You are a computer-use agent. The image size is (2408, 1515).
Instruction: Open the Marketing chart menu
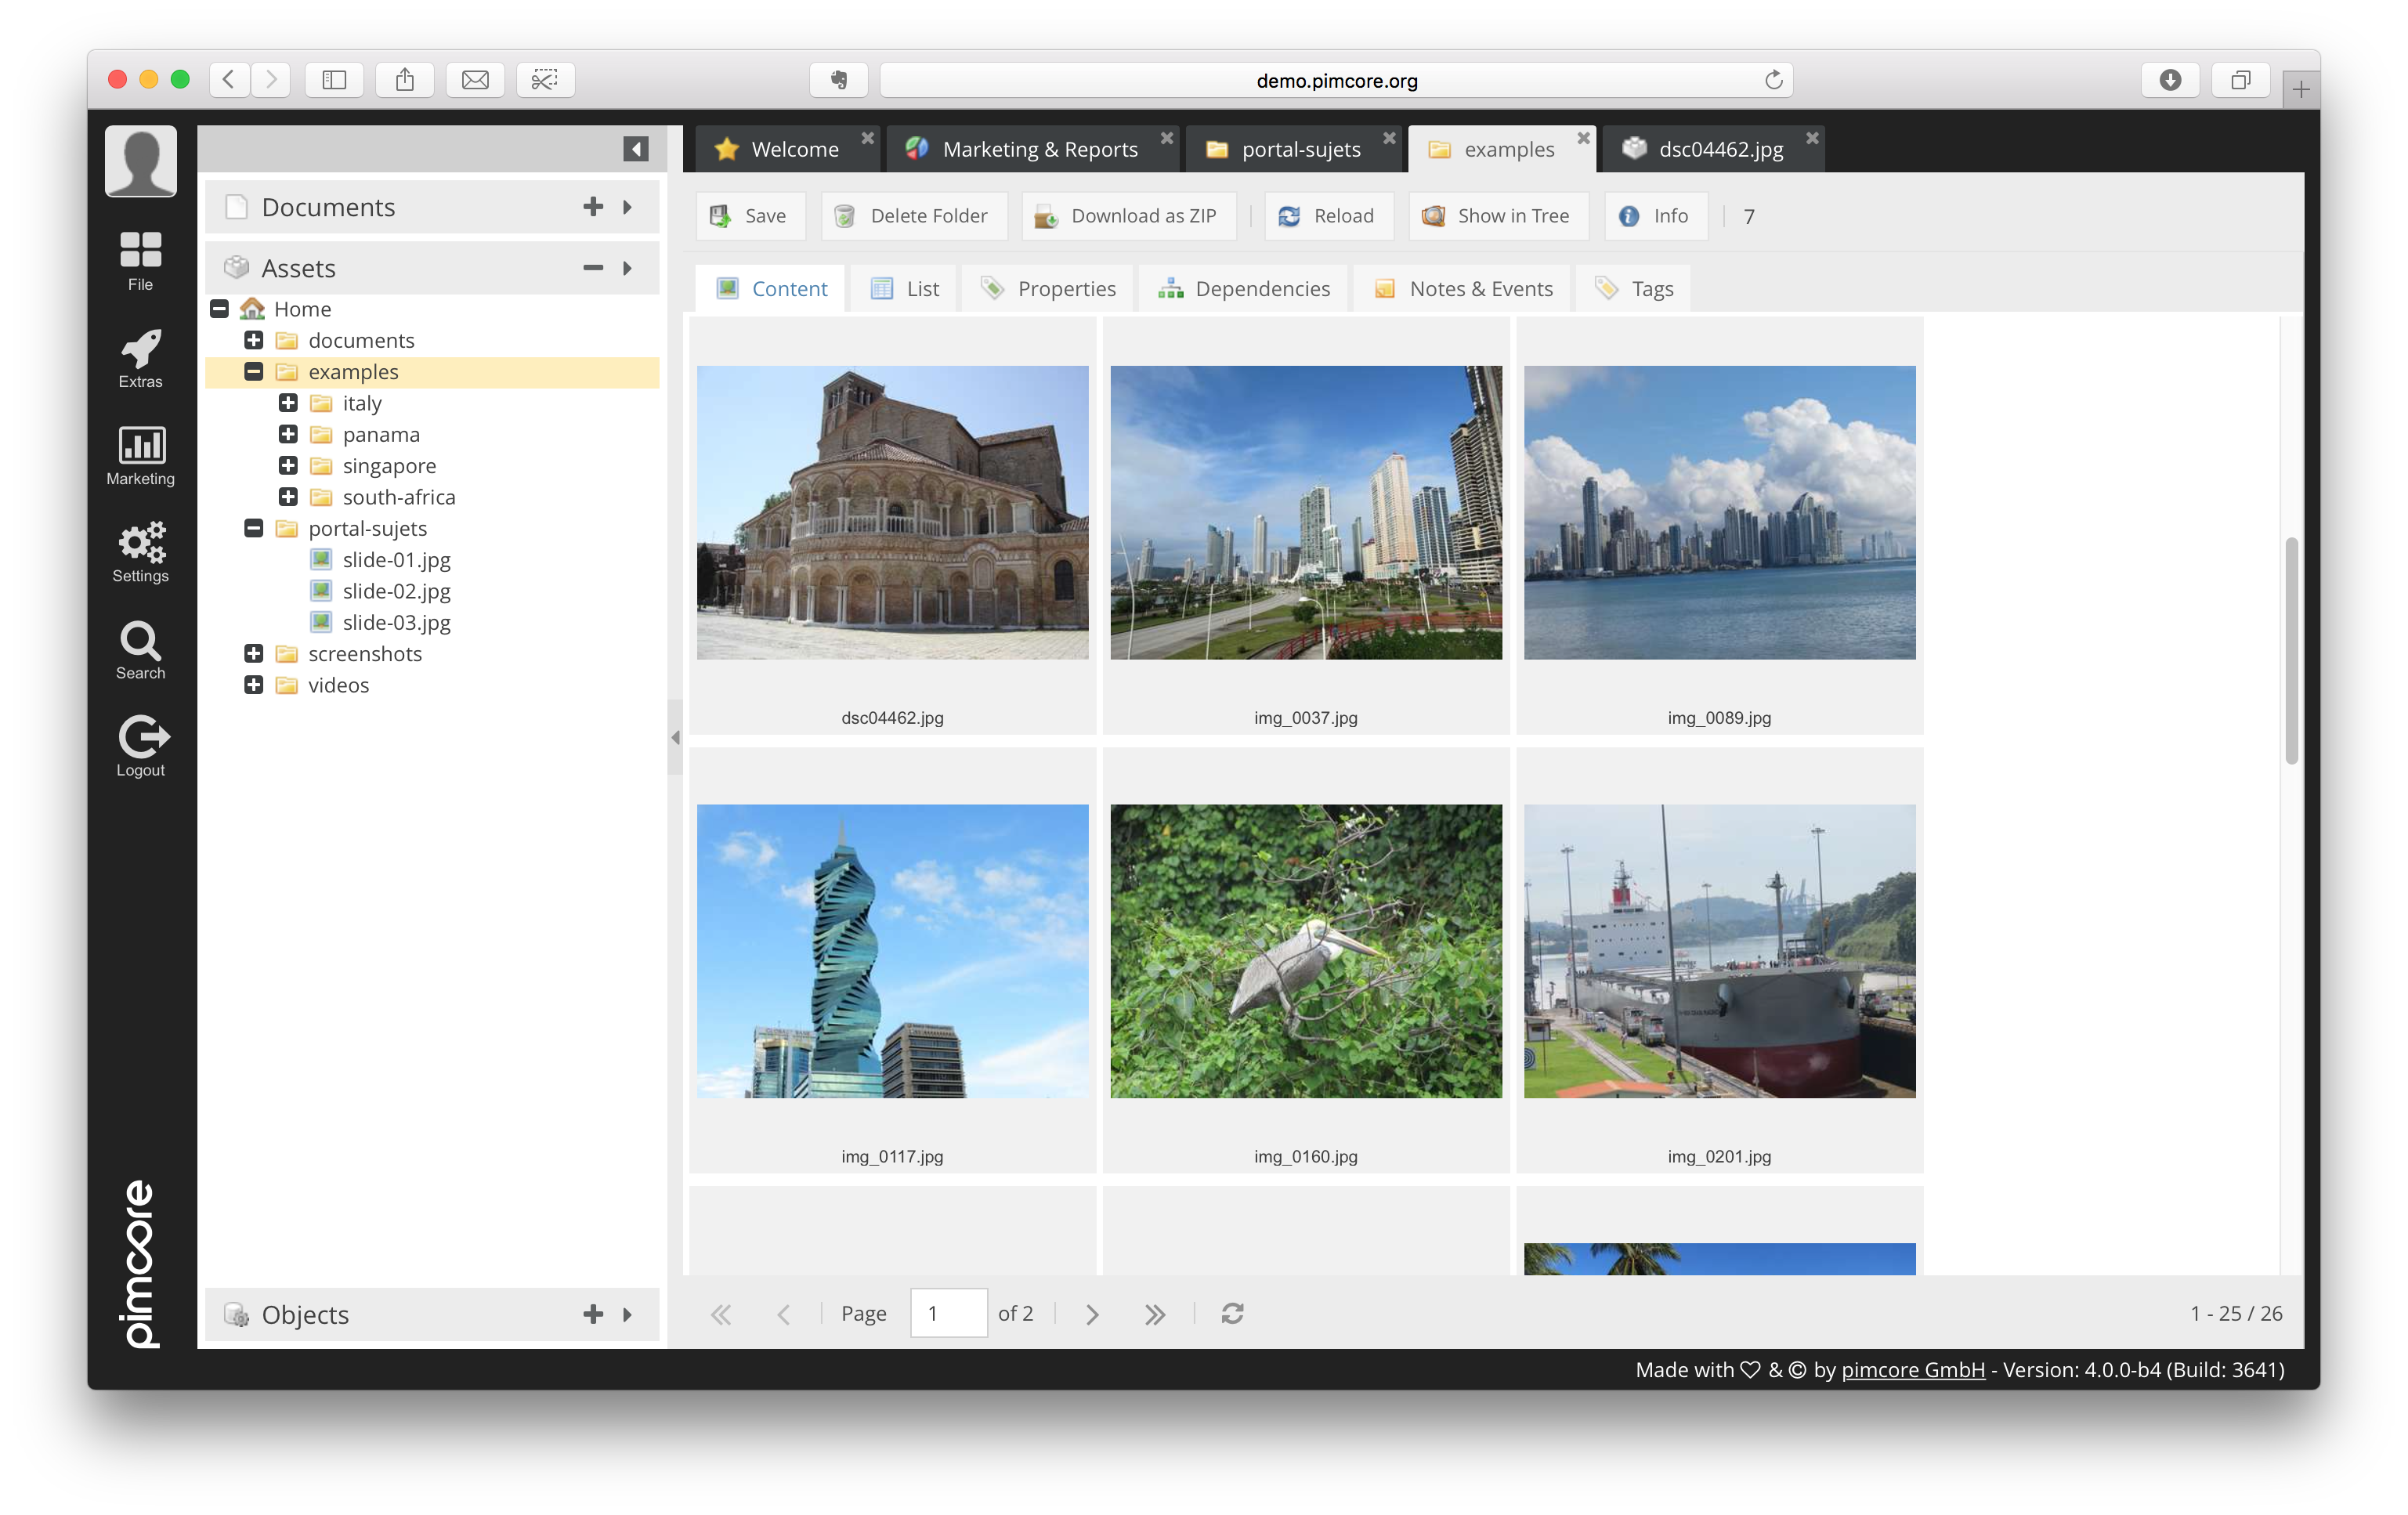click(x=140, y=455)
